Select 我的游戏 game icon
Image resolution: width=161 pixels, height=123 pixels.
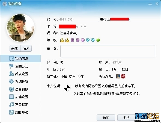11,112
